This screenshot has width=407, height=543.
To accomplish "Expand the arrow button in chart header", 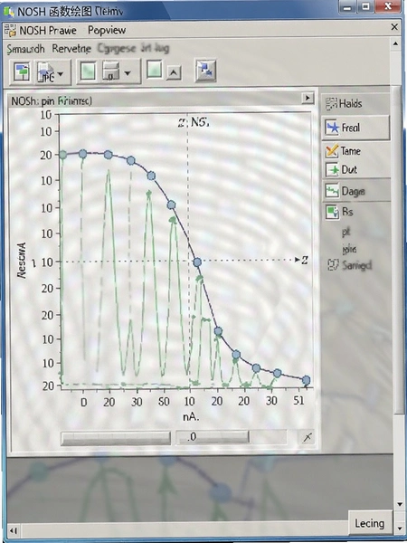I will point(308,98).
